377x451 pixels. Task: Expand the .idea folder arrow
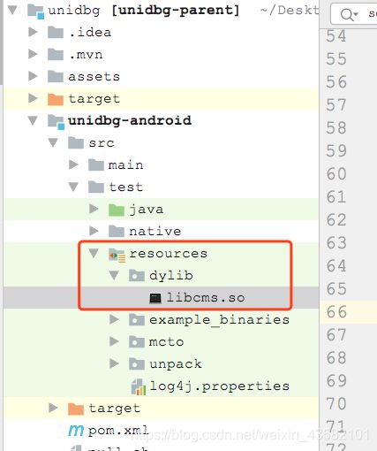tap(33, 32)
